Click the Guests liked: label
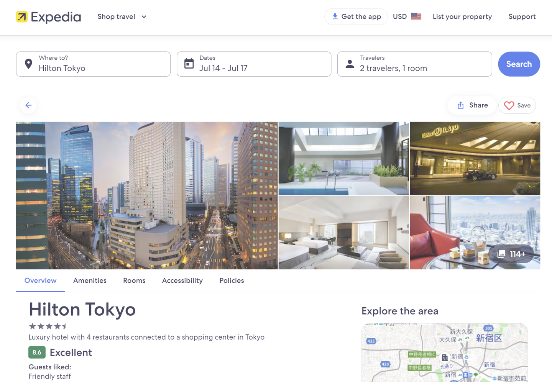The width and height of the screenshot is (552, 382). coord(50,367)
